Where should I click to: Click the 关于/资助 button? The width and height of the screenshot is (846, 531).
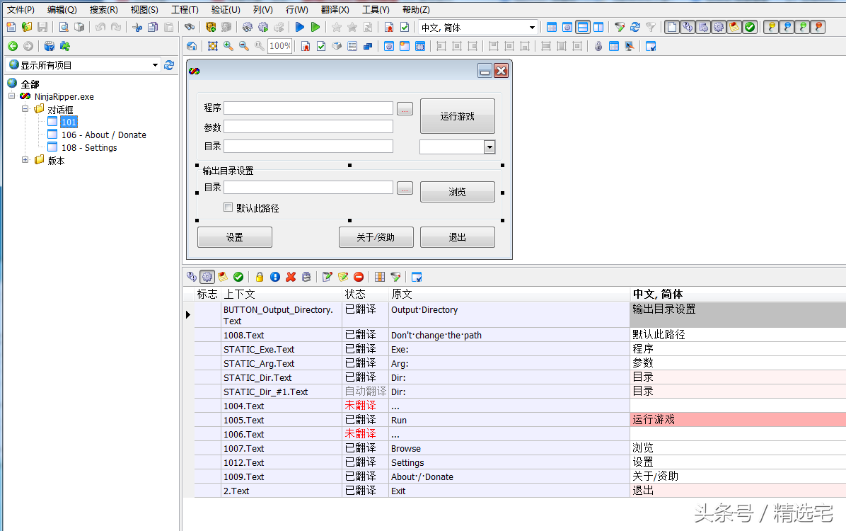pyautogui.click(x=376, y=237)
